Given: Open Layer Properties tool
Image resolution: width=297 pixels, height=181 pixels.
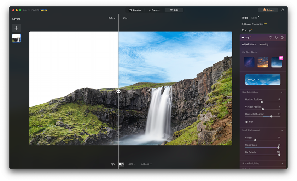Looking at the screenshot, I should point(254,24).
